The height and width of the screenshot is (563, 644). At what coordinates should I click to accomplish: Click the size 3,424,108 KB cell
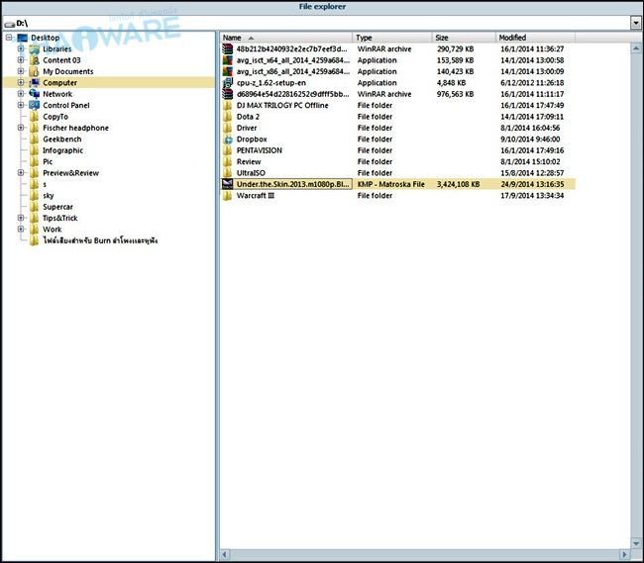point(458,184)
